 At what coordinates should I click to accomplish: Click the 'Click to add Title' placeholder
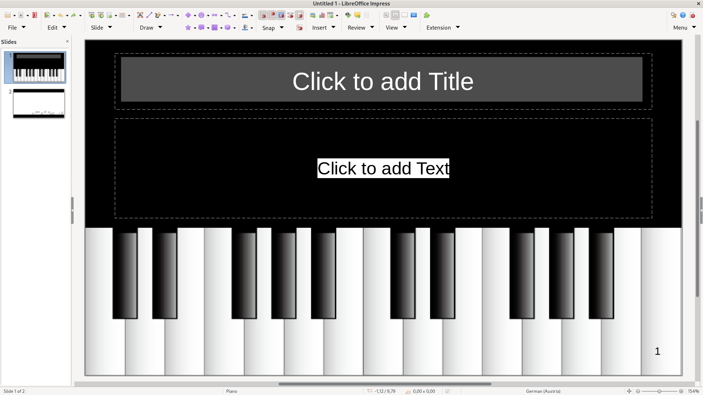pyautogui.click(x=383, y=81)
